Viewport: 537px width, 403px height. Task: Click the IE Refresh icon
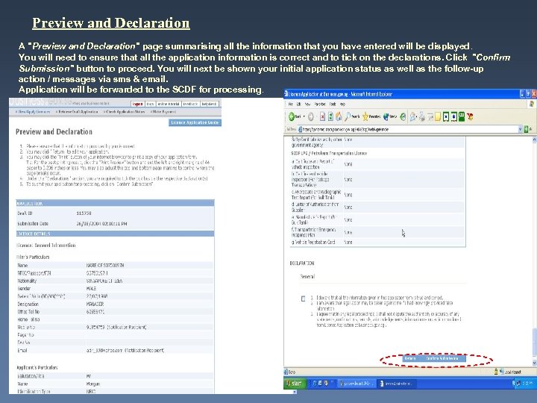(x=330, y=117)
